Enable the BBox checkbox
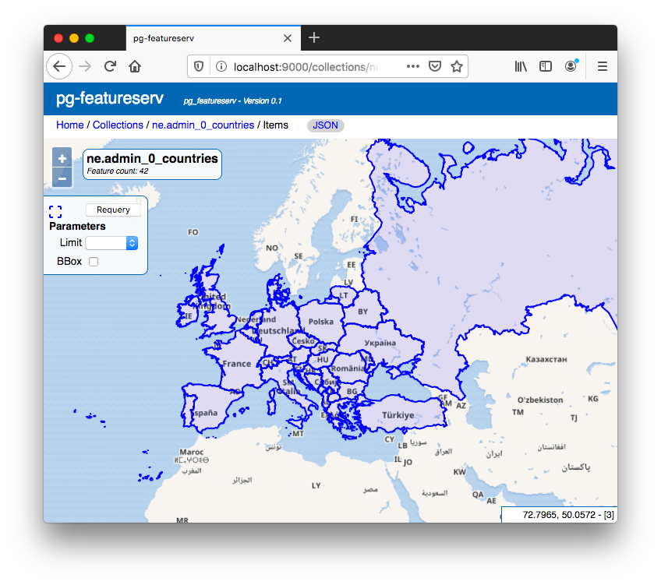The height and width of the screenshot is (585, 661). [x=93, y=262]
